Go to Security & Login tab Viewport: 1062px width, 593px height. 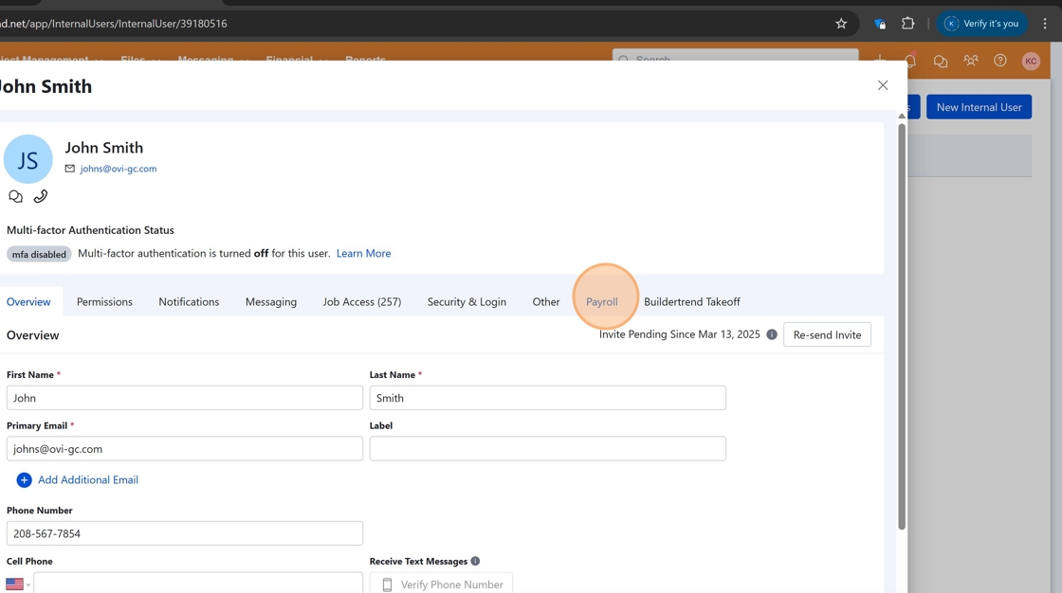pyautogui.click(x=467, y=302)
